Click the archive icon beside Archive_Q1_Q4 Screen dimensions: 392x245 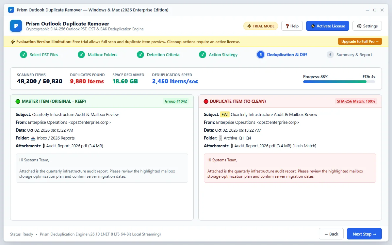pyautogui.click(x=220, y=138)
